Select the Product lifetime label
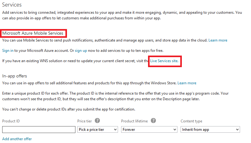The height and width of the screenshot is (143, 251). pos(135,121)
